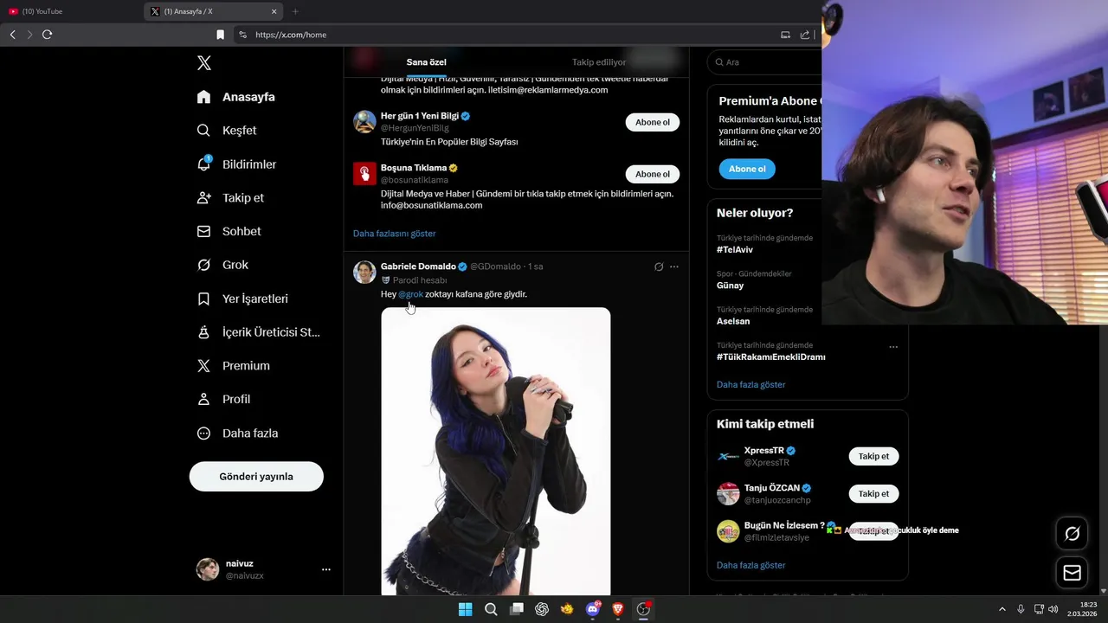This screenshot has height=623, width=1108.
Task: Open Sohbet messages
Action: (x=229, y=232)
